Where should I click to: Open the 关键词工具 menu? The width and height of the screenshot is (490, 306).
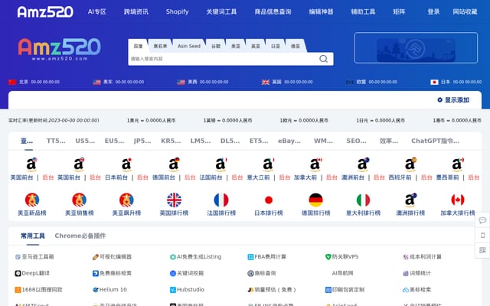click(x=221, y=12)
